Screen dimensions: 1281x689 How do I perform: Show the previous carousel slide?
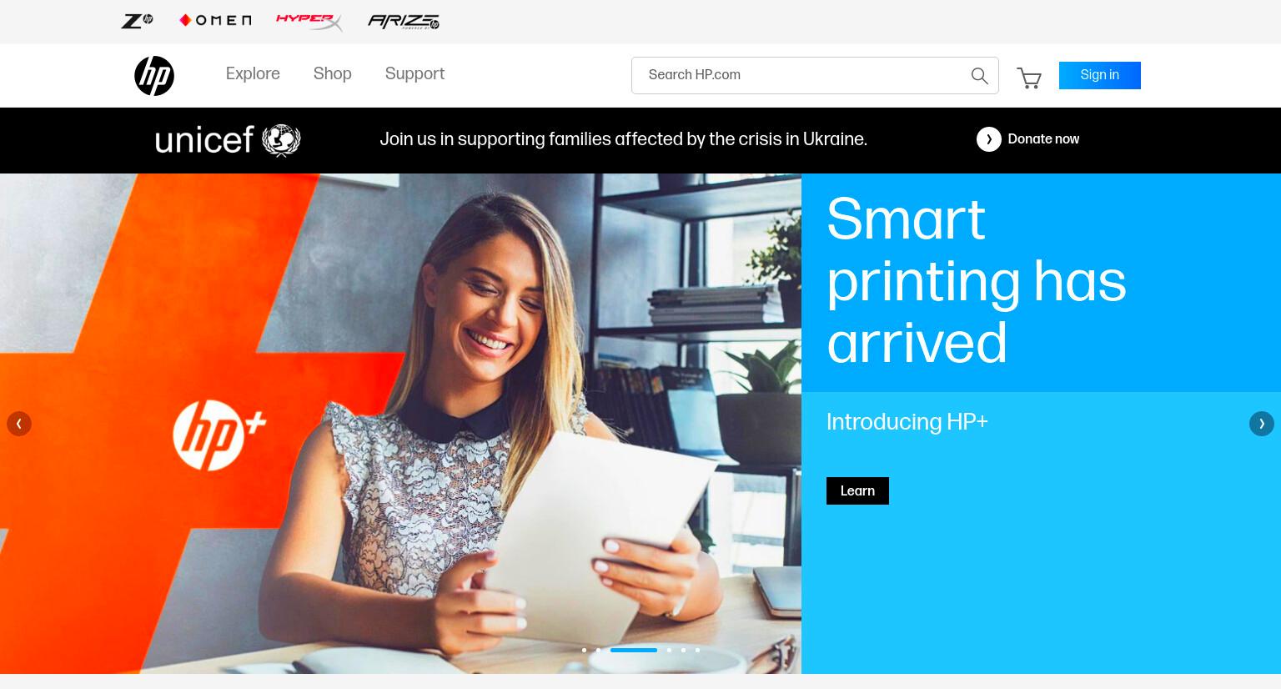[x=19, y=424]
